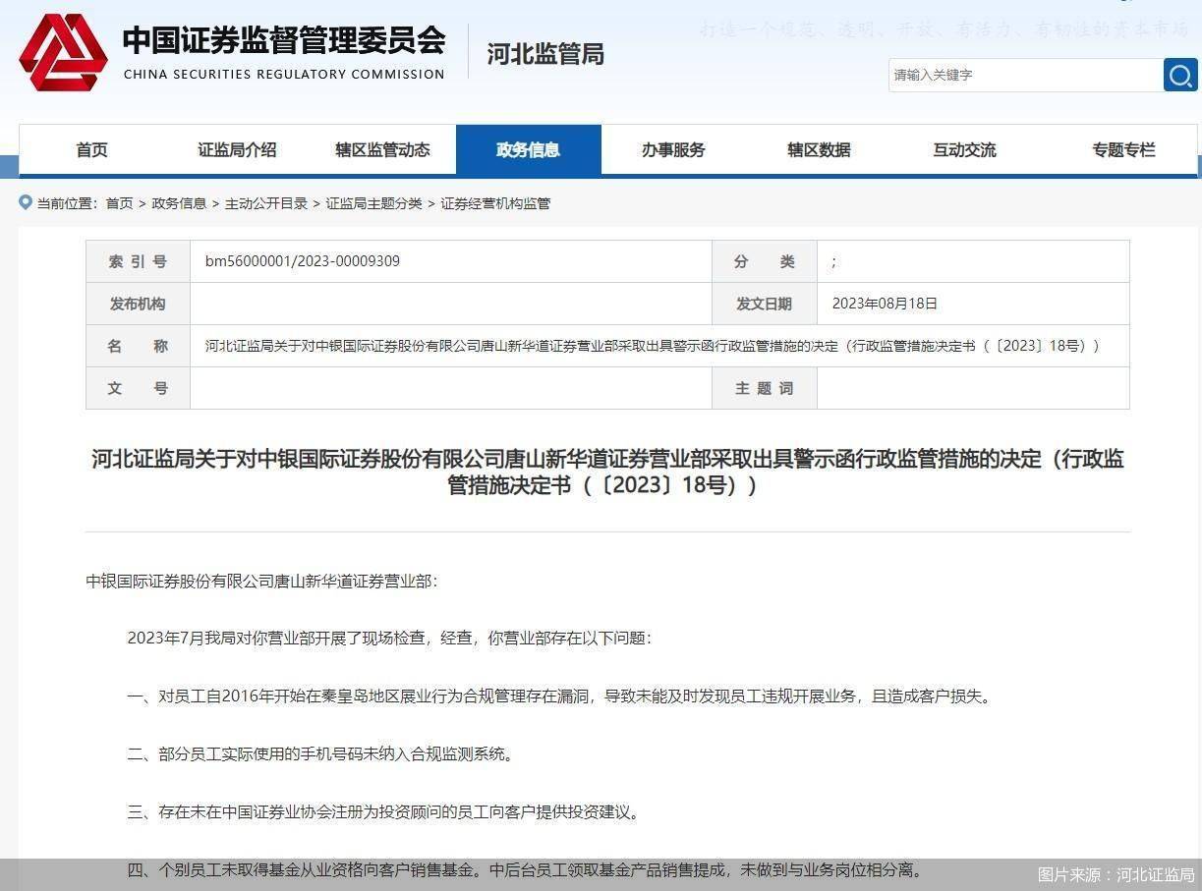This screenshot has height=891, width=1202.
Task: Open the 专题专栏 navigation tab
Action: 1123,150
